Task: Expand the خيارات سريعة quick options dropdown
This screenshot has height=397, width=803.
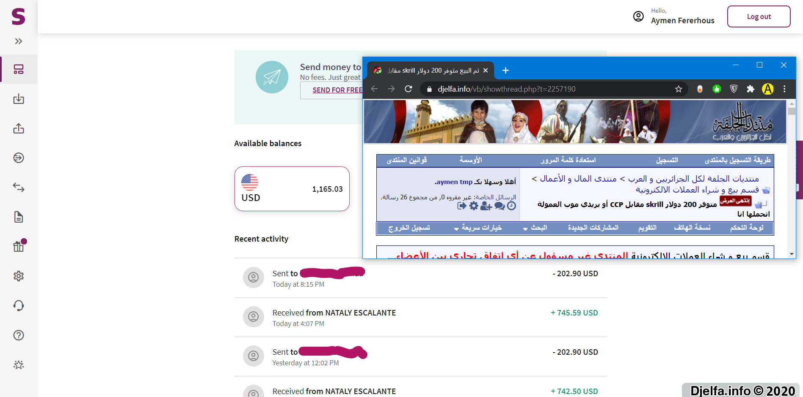Action: coord(478,228)
